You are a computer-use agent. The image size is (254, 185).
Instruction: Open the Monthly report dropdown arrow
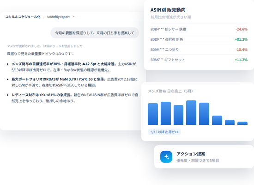(74, 17)
